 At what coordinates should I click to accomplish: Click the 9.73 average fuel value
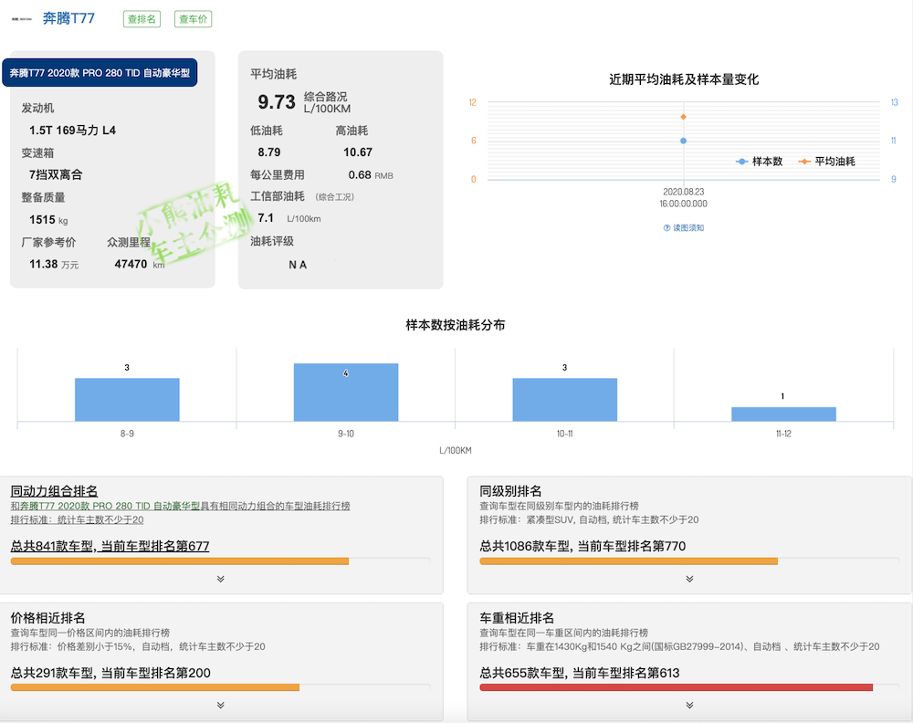pyautogui.click(x=277, y=102)
